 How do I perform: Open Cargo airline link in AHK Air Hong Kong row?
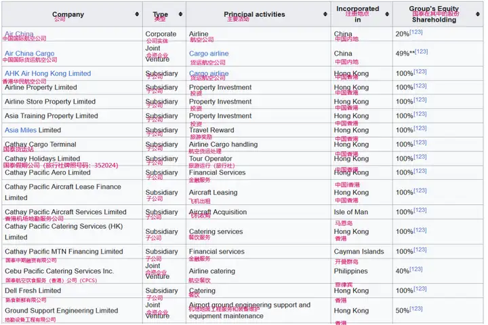[209, 73]
